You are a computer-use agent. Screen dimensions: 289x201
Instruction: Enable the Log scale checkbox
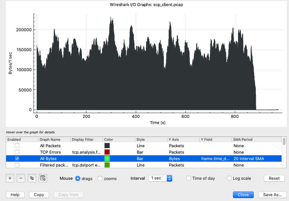pos(229,178)
